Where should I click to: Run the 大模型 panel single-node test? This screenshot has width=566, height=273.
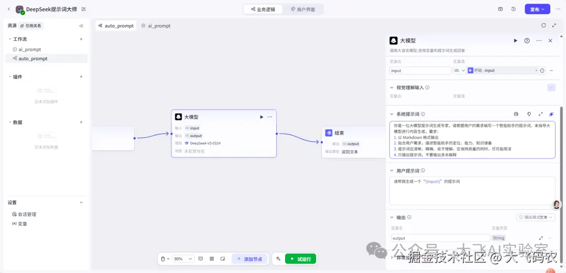coord(516,41)
